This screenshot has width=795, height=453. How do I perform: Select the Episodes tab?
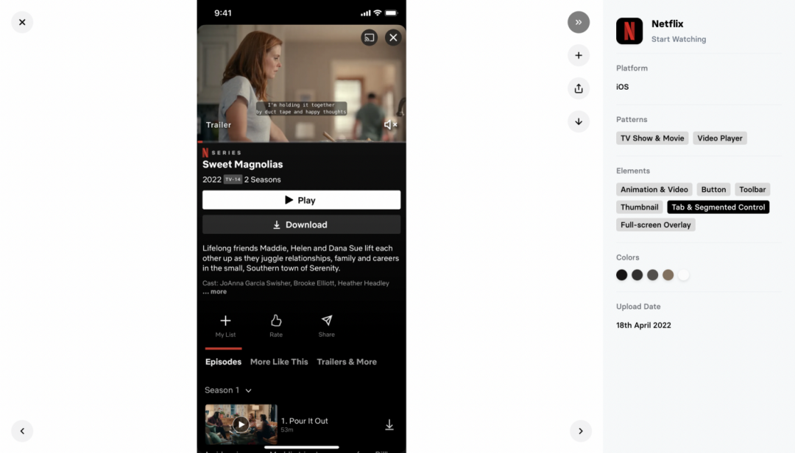(223, 362)
